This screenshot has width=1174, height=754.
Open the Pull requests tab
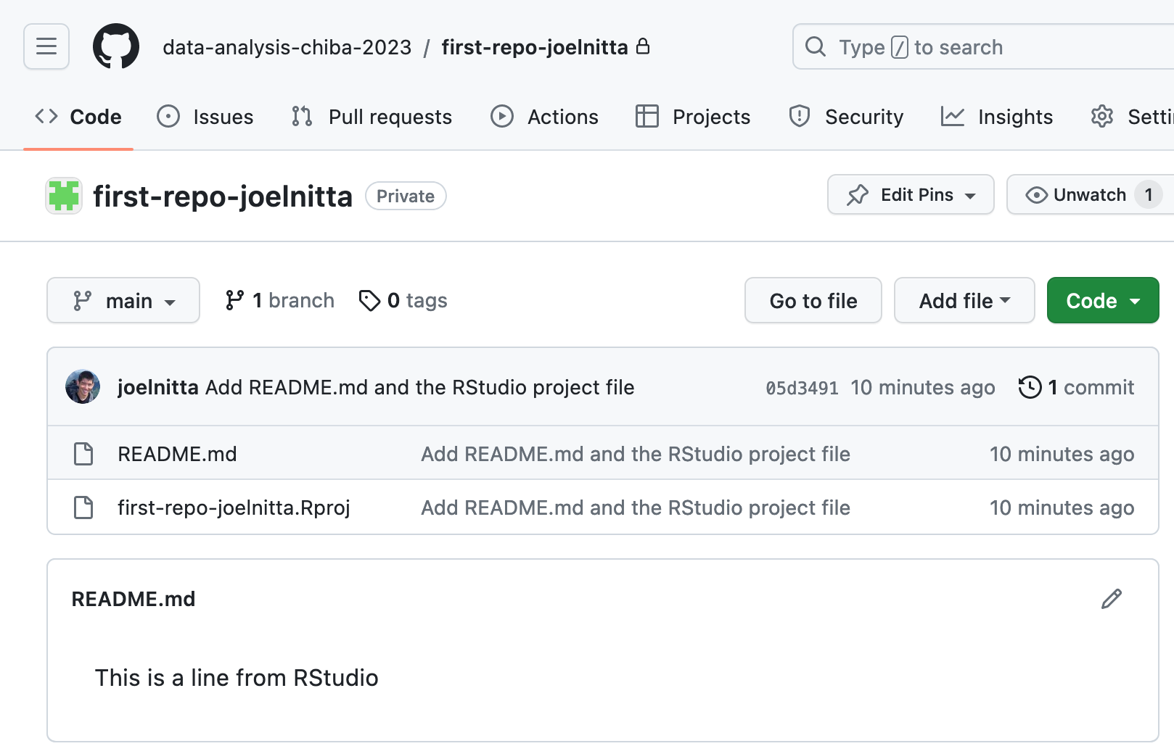(372, 117)
